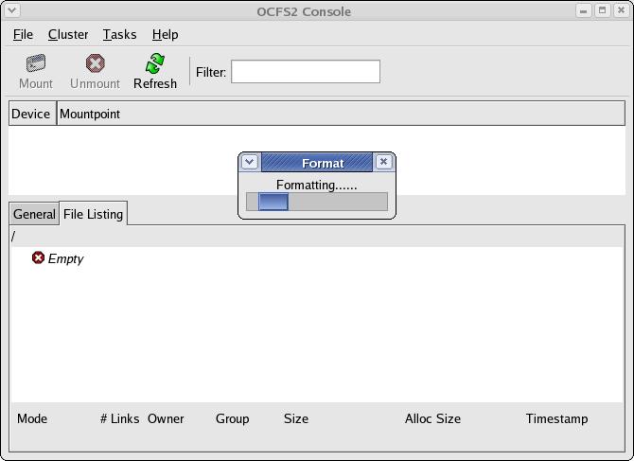Close the OCFS2 Console window

point(621,10)
